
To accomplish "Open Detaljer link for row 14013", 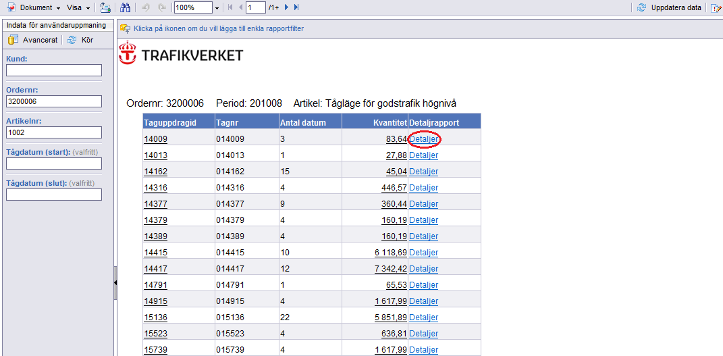I will pos(424,155).
